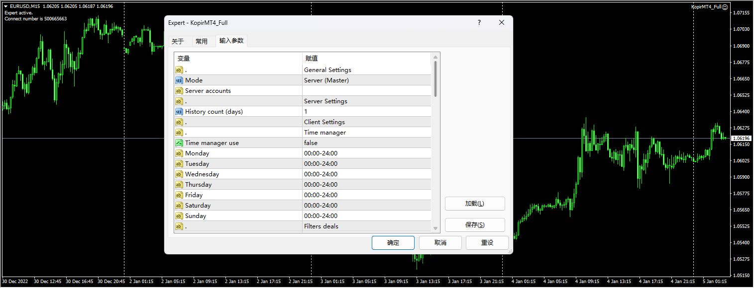Click the 123 icon beside History count (days)
This screenshot has width=754, height=288.
[x=179, y=111]
